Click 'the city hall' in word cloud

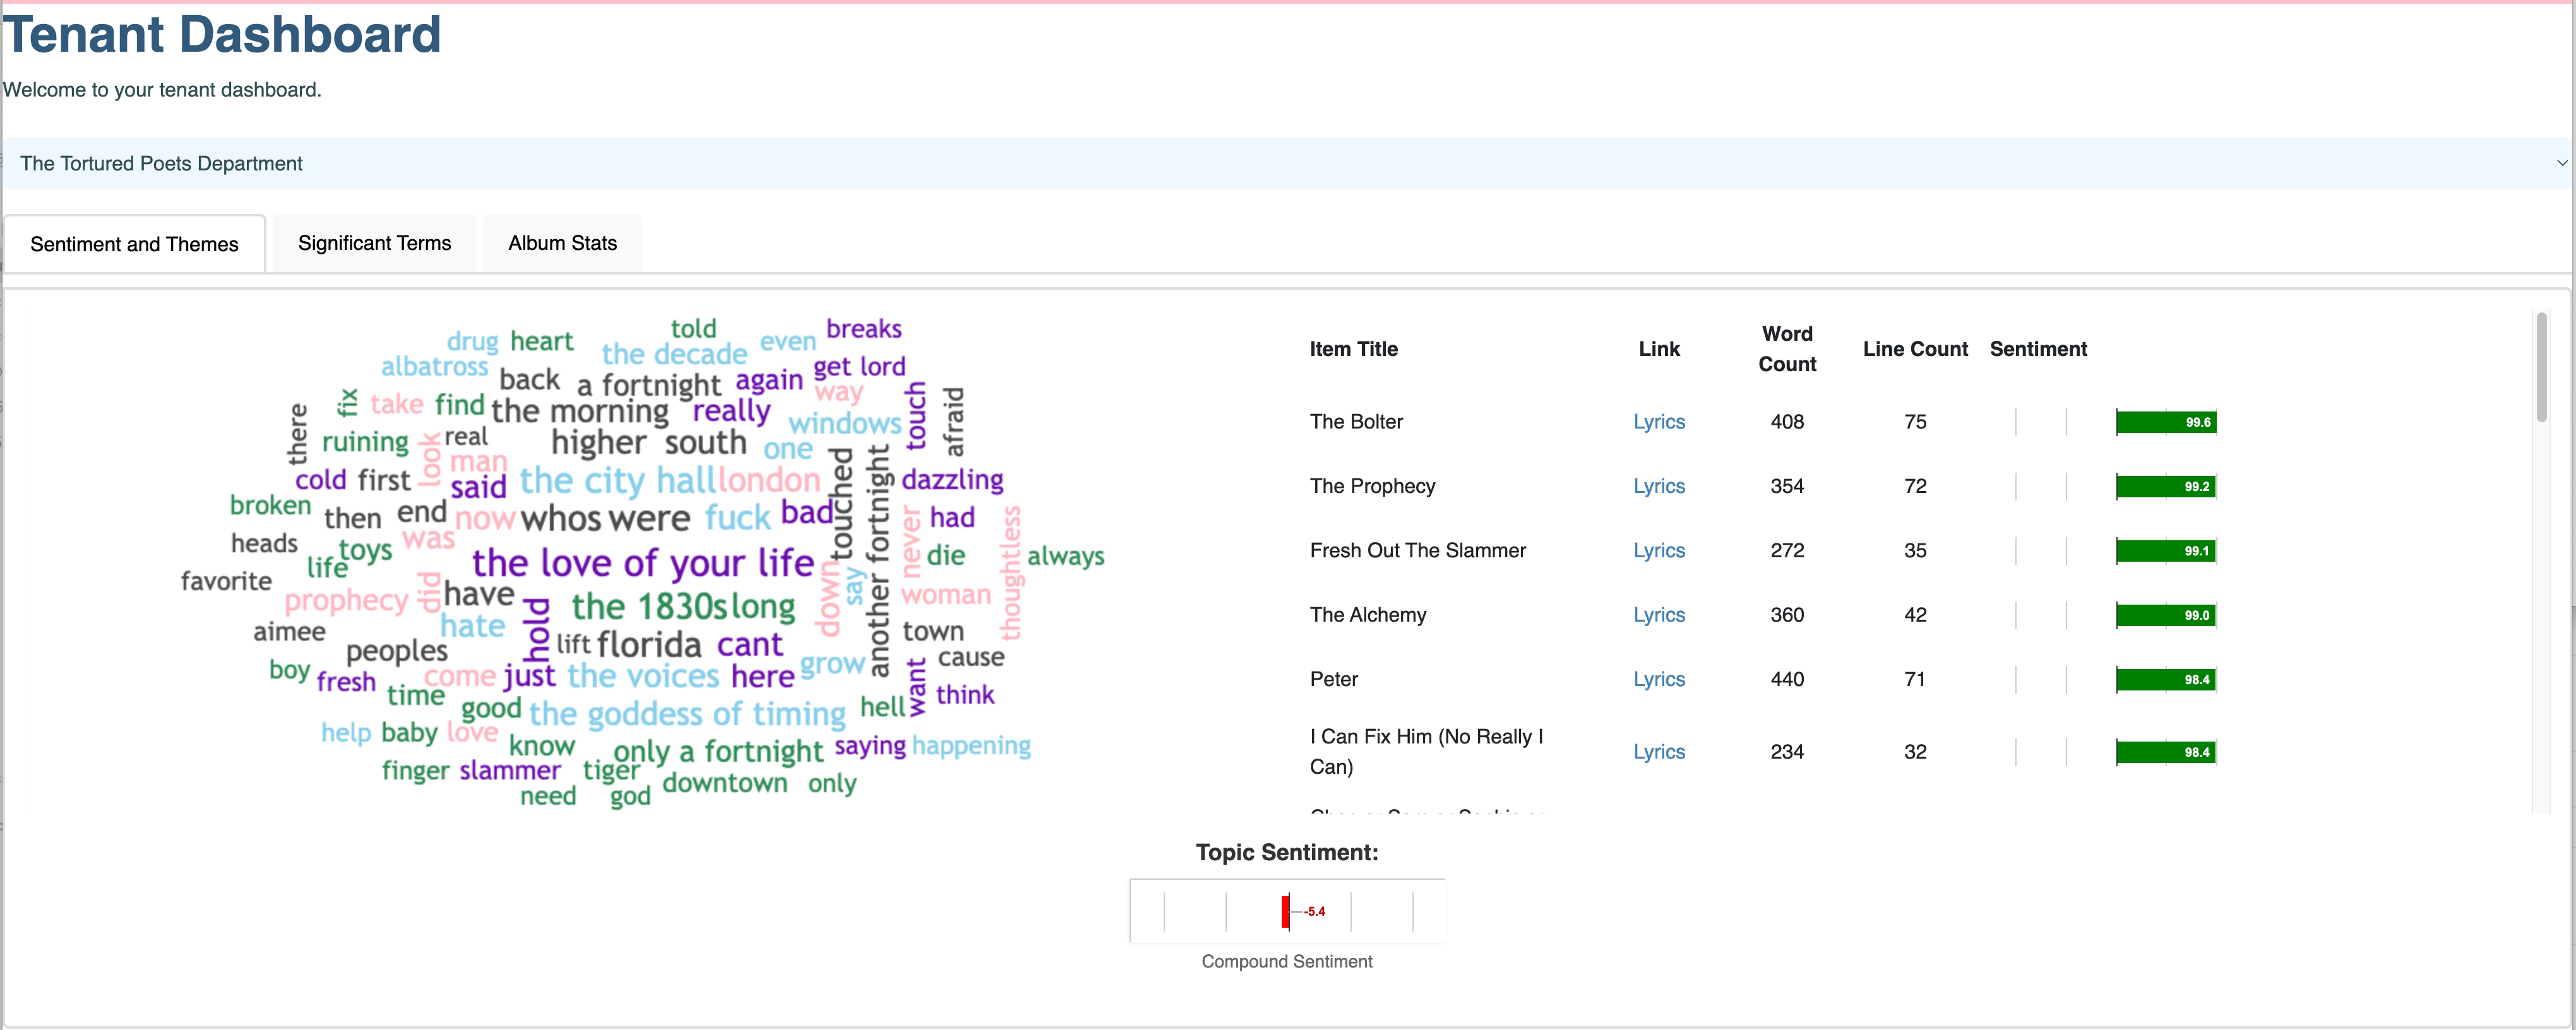coord(618,481)
